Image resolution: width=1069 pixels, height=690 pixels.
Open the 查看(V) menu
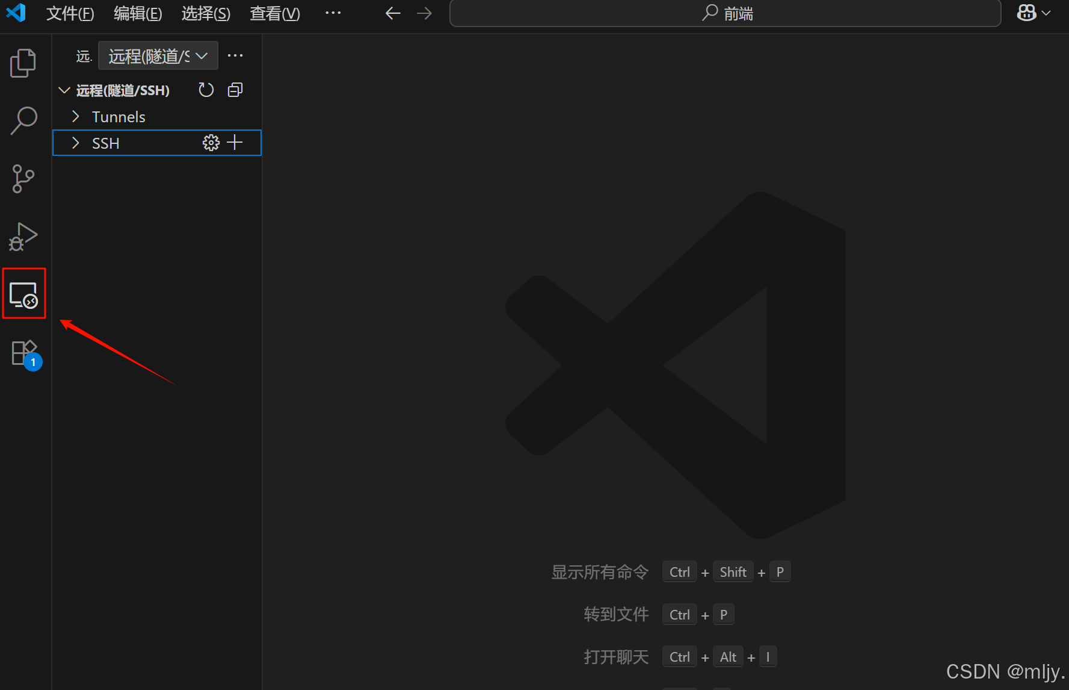click(x=274, y=13)
